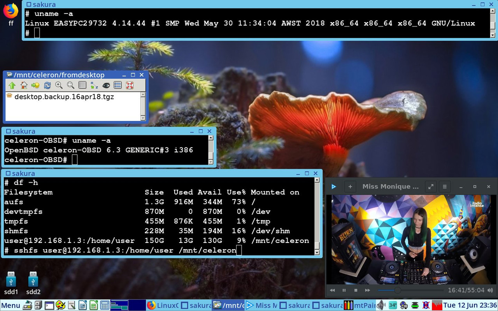
Task: Open window menu icon of top sakura terminal
Action: coord(28,5)
